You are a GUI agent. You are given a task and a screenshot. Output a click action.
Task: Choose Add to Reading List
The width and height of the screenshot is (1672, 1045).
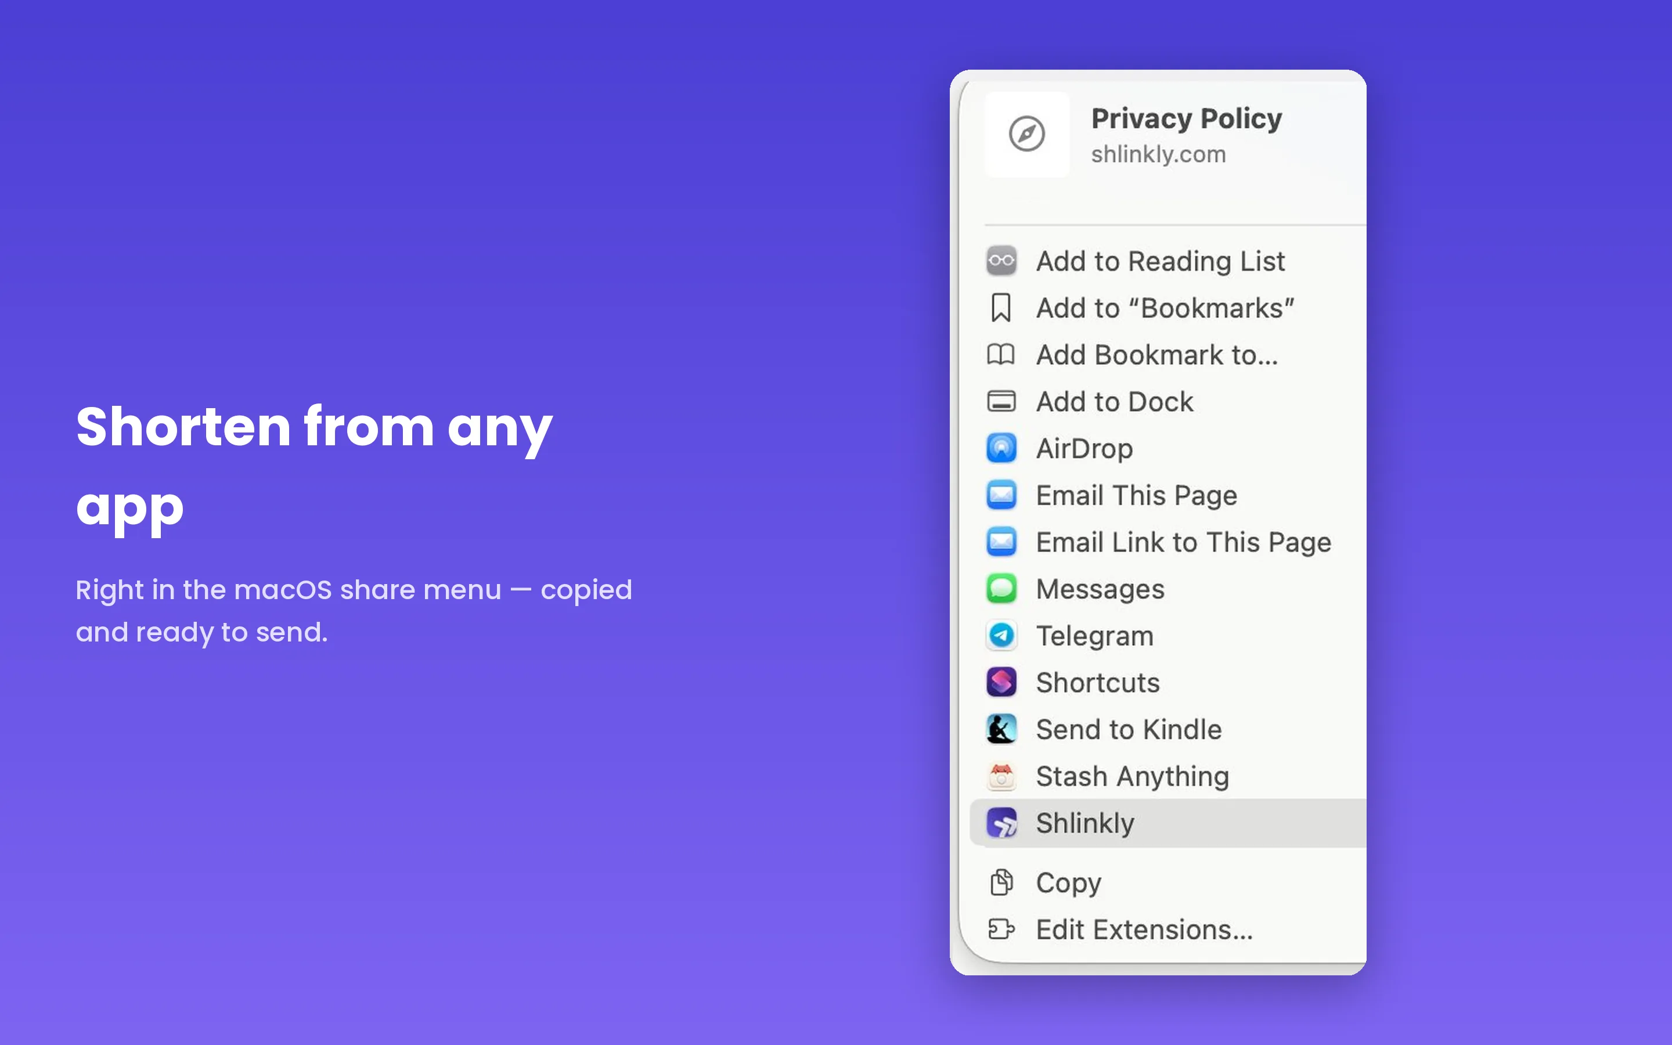pyautogui.click(x=1167, y=261)
